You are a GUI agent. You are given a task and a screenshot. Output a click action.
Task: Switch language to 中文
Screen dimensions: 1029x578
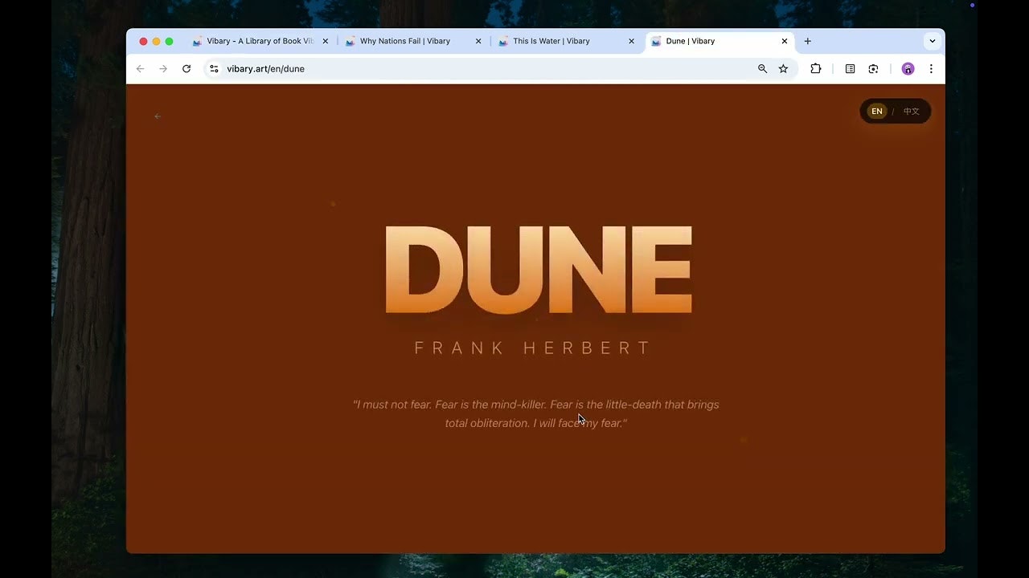point(911,112)
